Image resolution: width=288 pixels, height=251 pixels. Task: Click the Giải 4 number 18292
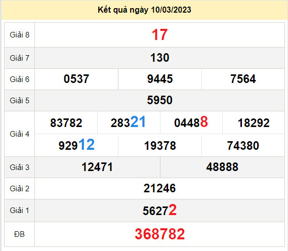pyautogui.click(x=254, y=123)
